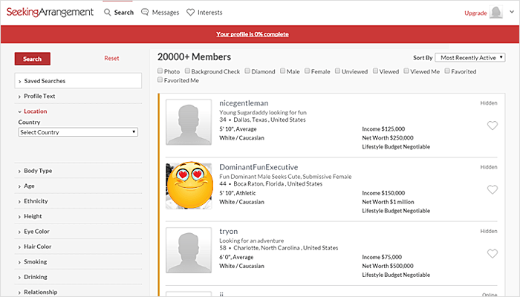Click 'Income $125,000' text

coord(383,129)
